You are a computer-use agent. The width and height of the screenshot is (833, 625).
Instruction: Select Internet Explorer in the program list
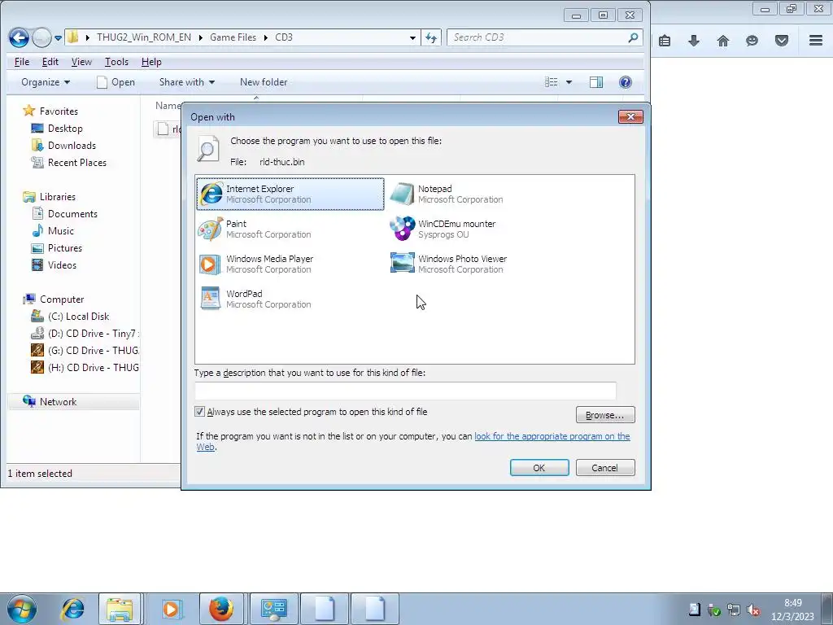[x=290, y=194]
